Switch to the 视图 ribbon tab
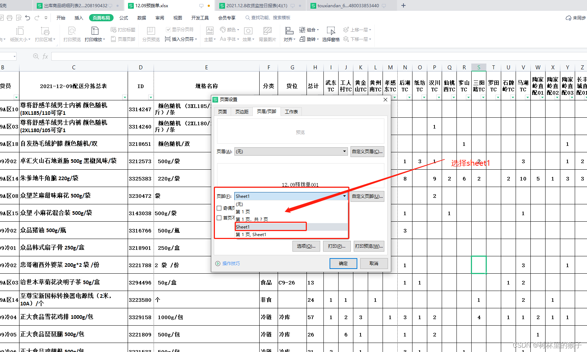This screenshot has height=352, width=587. click(x=178, y=18)
